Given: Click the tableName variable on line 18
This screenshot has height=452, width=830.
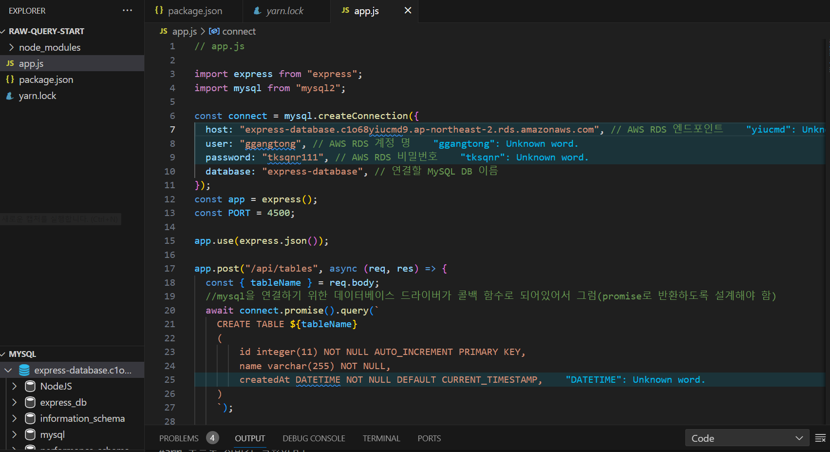Looking at the screenshot, I should 276,283.
